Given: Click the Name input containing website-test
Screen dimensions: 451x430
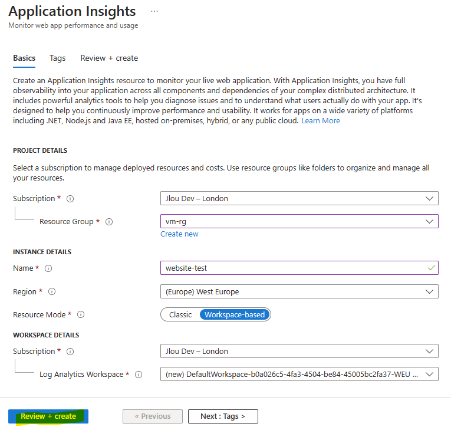Looking at the screenshot, I should pos(299,268).
